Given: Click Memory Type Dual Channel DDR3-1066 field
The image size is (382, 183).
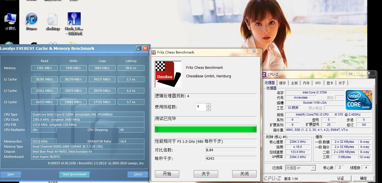Looking at the screenshot, I should coord(88,146).
